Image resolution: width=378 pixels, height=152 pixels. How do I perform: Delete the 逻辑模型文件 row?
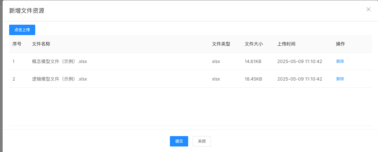coord(340,79)
